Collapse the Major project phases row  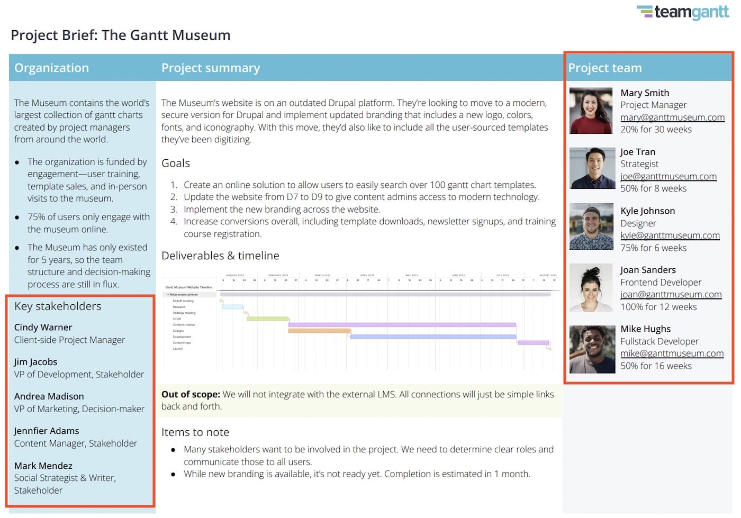point(168,295)
